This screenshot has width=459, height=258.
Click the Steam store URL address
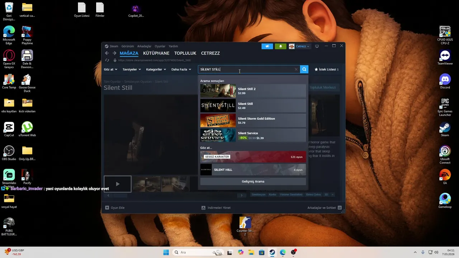154,60
